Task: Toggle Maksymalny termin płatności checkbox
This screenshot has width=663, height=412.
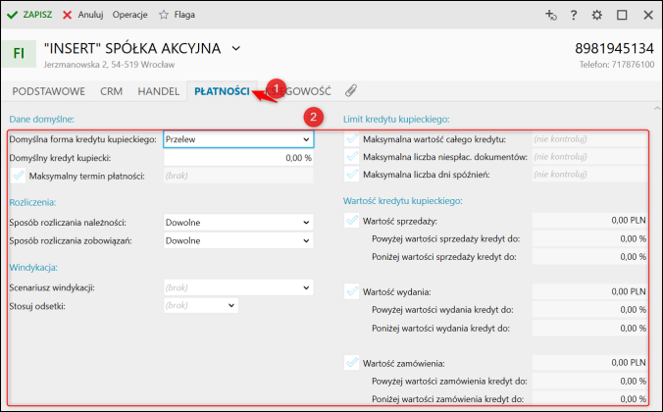Action: click(x=19, y=176)
